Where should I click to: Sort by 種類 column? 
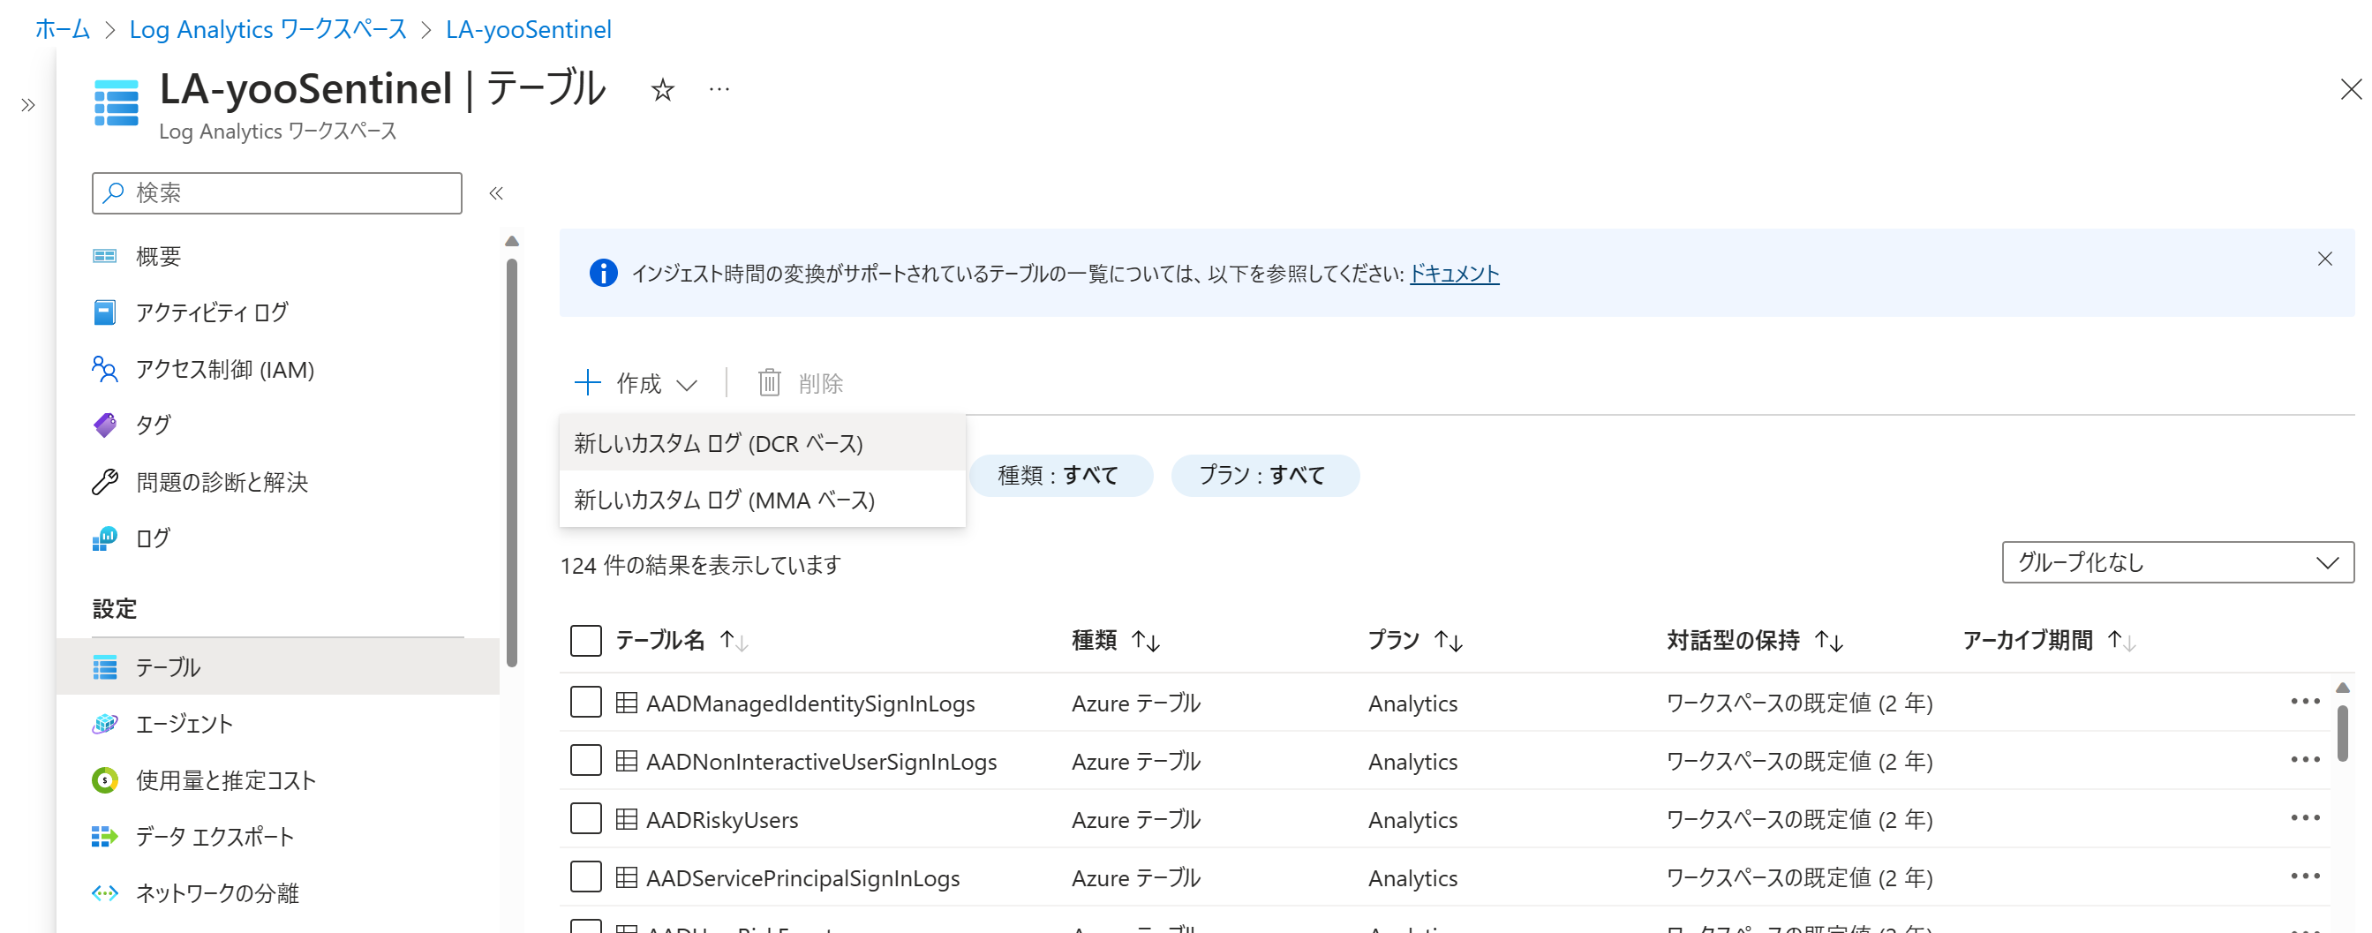coord(1115,640)
